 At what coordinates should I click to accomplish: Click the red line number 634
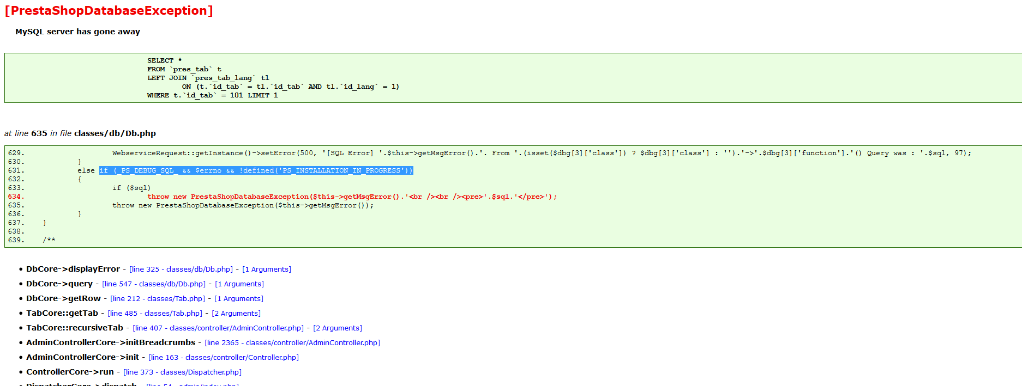(x=16, y=197)
